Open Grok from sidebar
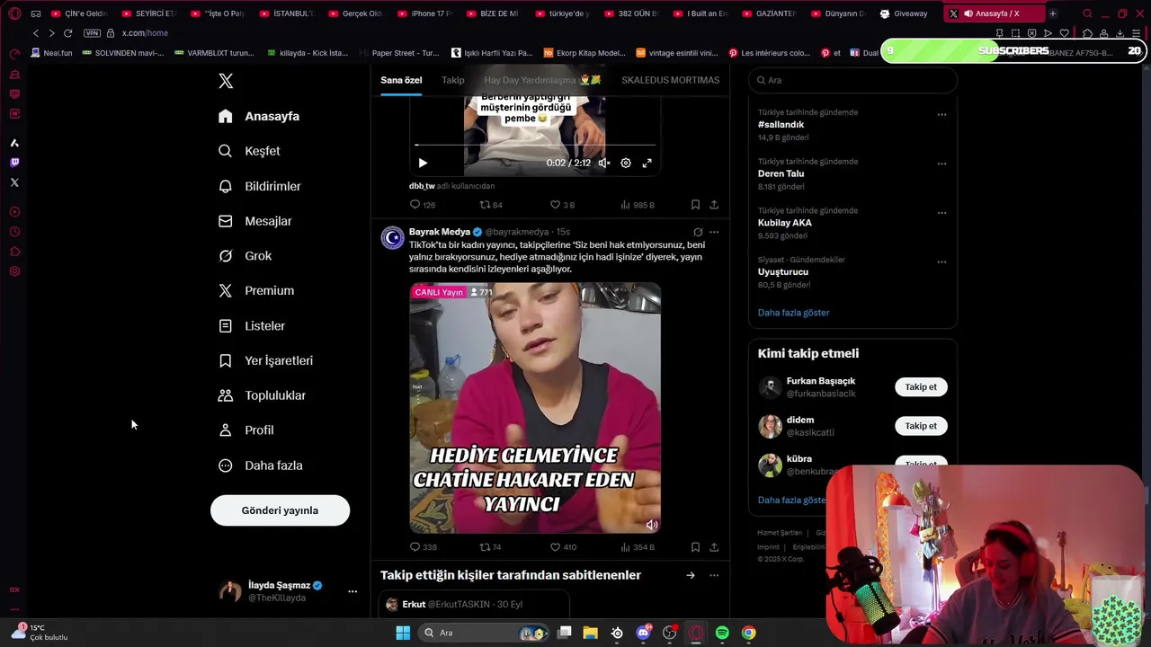This screenshot has width=1151, height=647. (245, 256)
